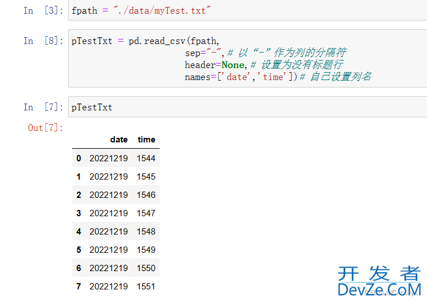Click the time value 1546
Viewport: 427px width, 302px height.
click(x=146, y=195)
